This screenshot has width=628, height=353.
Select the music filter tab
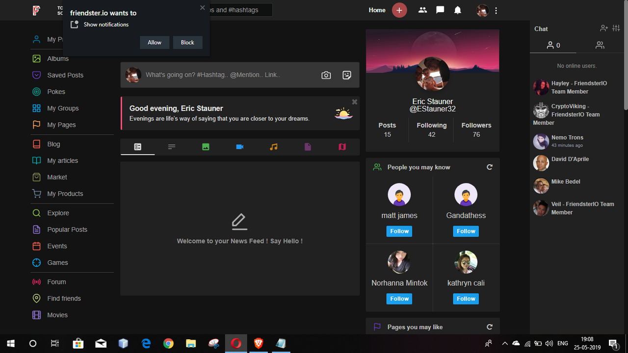pyautogui.click(x=274, y=147)
